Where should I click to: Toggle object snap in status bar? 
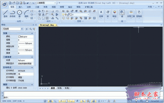(x=66, y=101)
